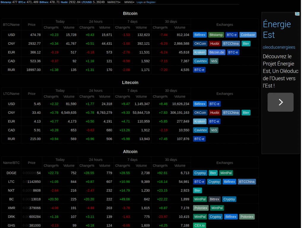Open Bter in NXT row

(197, 190)
